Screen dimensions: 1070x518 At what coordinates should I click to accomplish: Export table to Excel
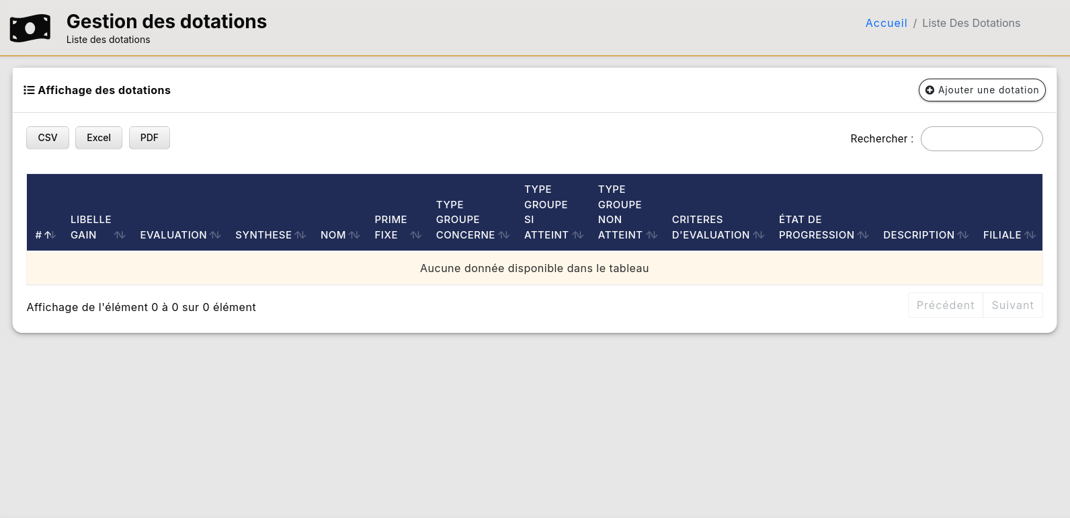pyautogui.click(x=99, y=138)
